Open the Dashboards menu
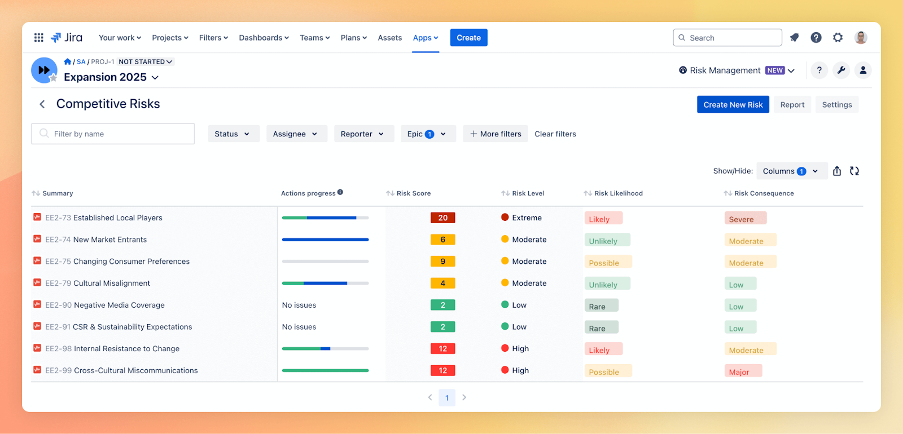The height and width of the screenshot is (434, 903). [264, 38]
